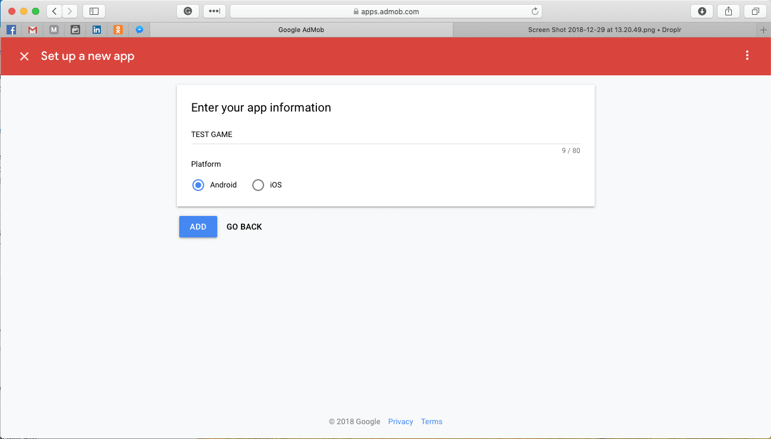Close the Set up a new app dialog

point(24,56)
